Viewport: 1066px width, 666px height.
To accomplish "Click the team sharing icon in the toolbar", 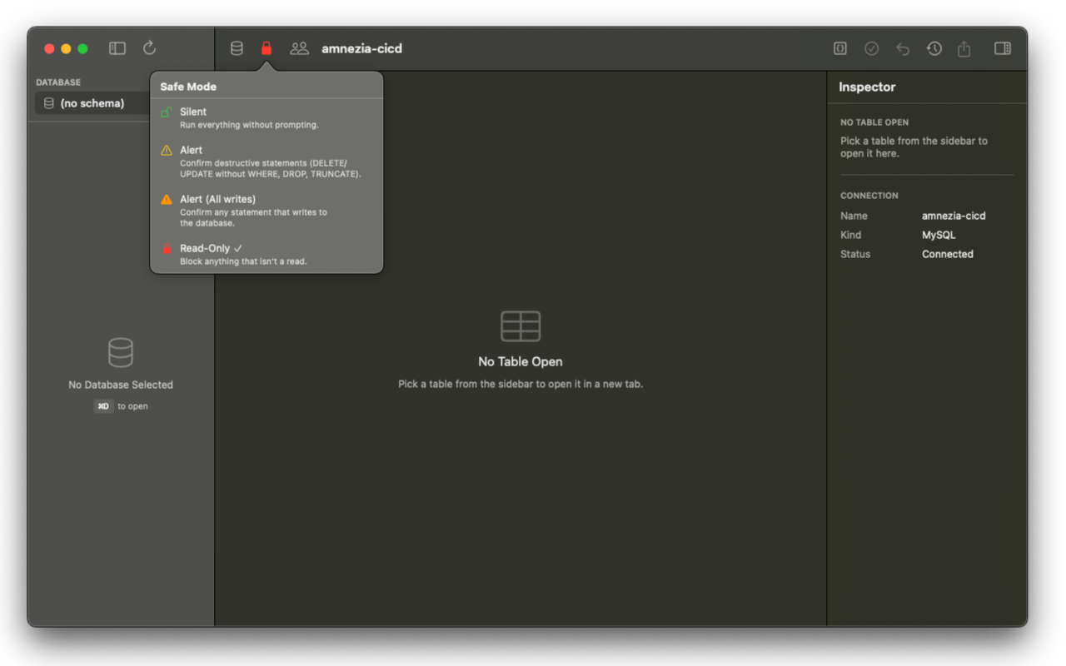I will [298, 47].
